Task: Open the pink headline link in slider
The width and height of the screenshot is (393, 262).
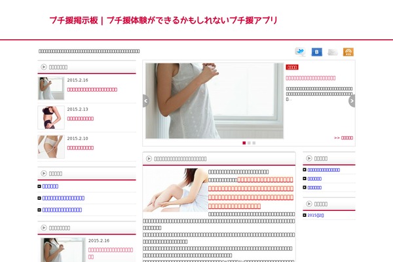Action: pos(310,78)
